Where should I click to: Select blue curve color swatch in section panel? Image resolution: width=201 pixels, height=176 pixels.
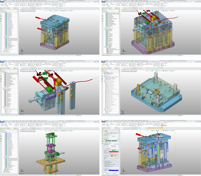[114, 171]
